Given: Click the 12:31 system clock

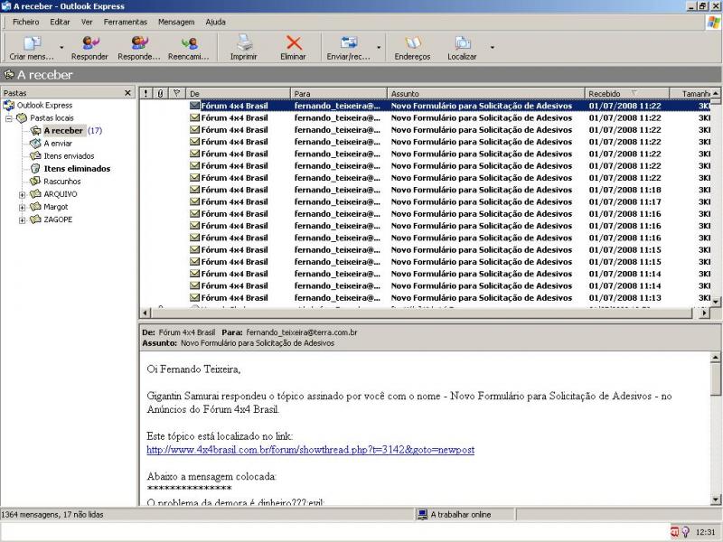Looking at the screenshot, I should click(x=705, y=532).
